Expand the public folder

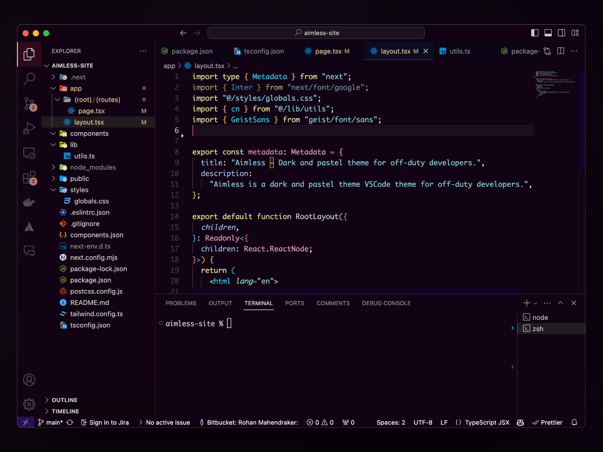[53, 179]
